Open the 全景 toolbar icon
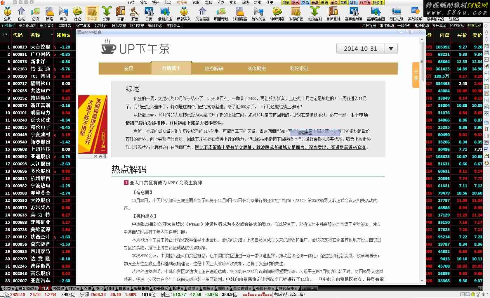The width and height of the screenshot is (490, 298). [x=7, y=14]
